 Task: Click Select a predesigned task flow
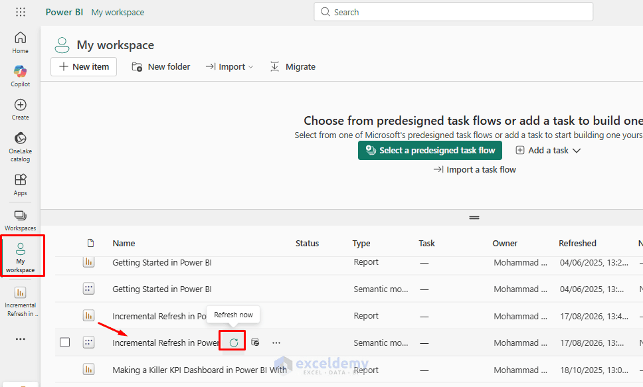click(430, 151)
